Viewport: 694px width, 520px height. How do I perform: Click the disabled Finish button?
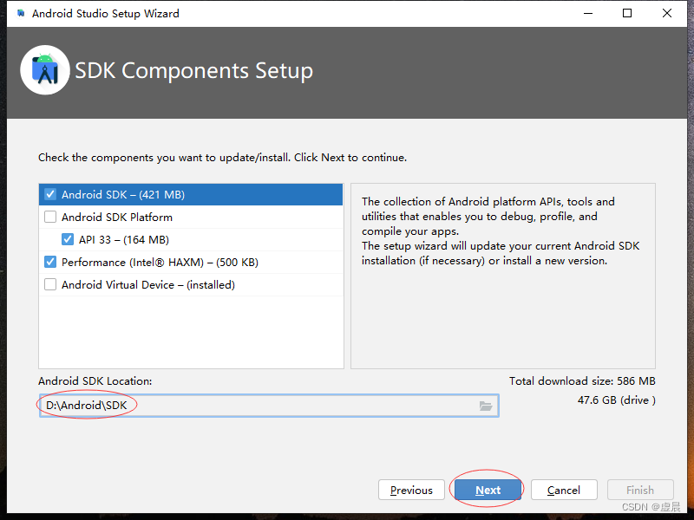(640, 489)
